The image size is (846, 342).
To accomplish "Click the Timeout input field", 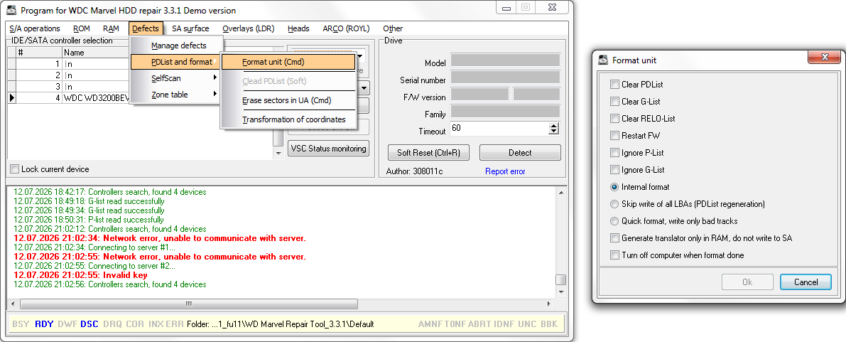I will 499,129.
